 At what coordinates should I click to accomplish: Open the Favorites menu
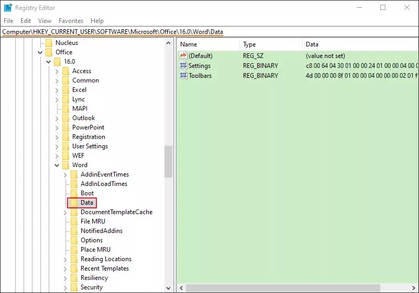[71, 21]
